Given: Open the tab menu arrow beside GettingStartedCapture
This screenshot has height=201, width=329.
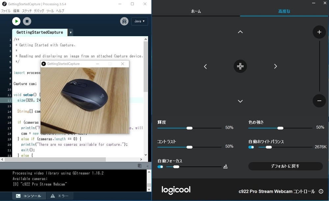Looking at the screenshot, I should (x=71, y=33).
